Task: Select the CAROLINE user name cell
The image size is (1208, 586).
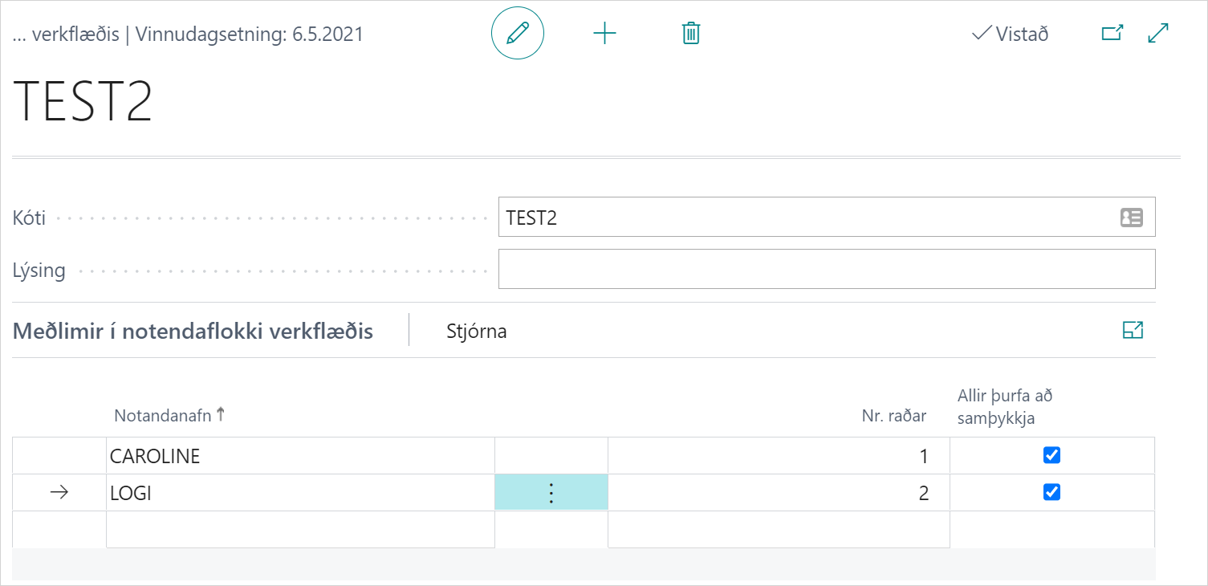Action: click(x=300, y=456)
